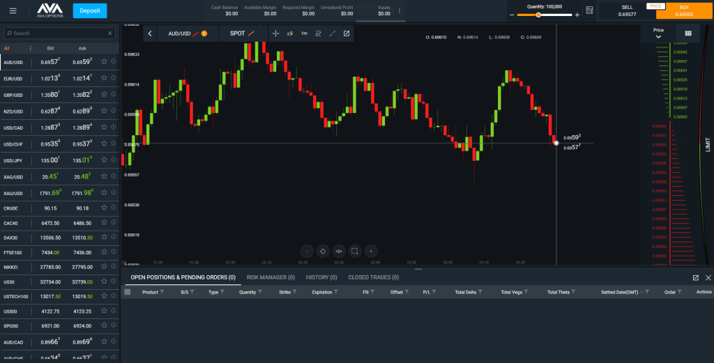Open the hamburger main menu
714x363 pixels.
pos(13,10)
